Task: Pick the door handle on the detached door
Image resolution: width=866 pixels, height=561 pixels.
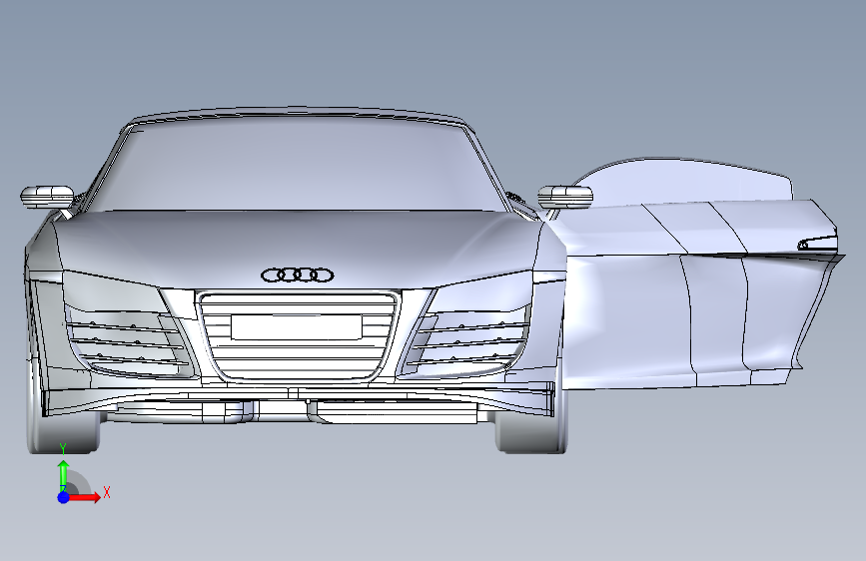Action: 817,243
